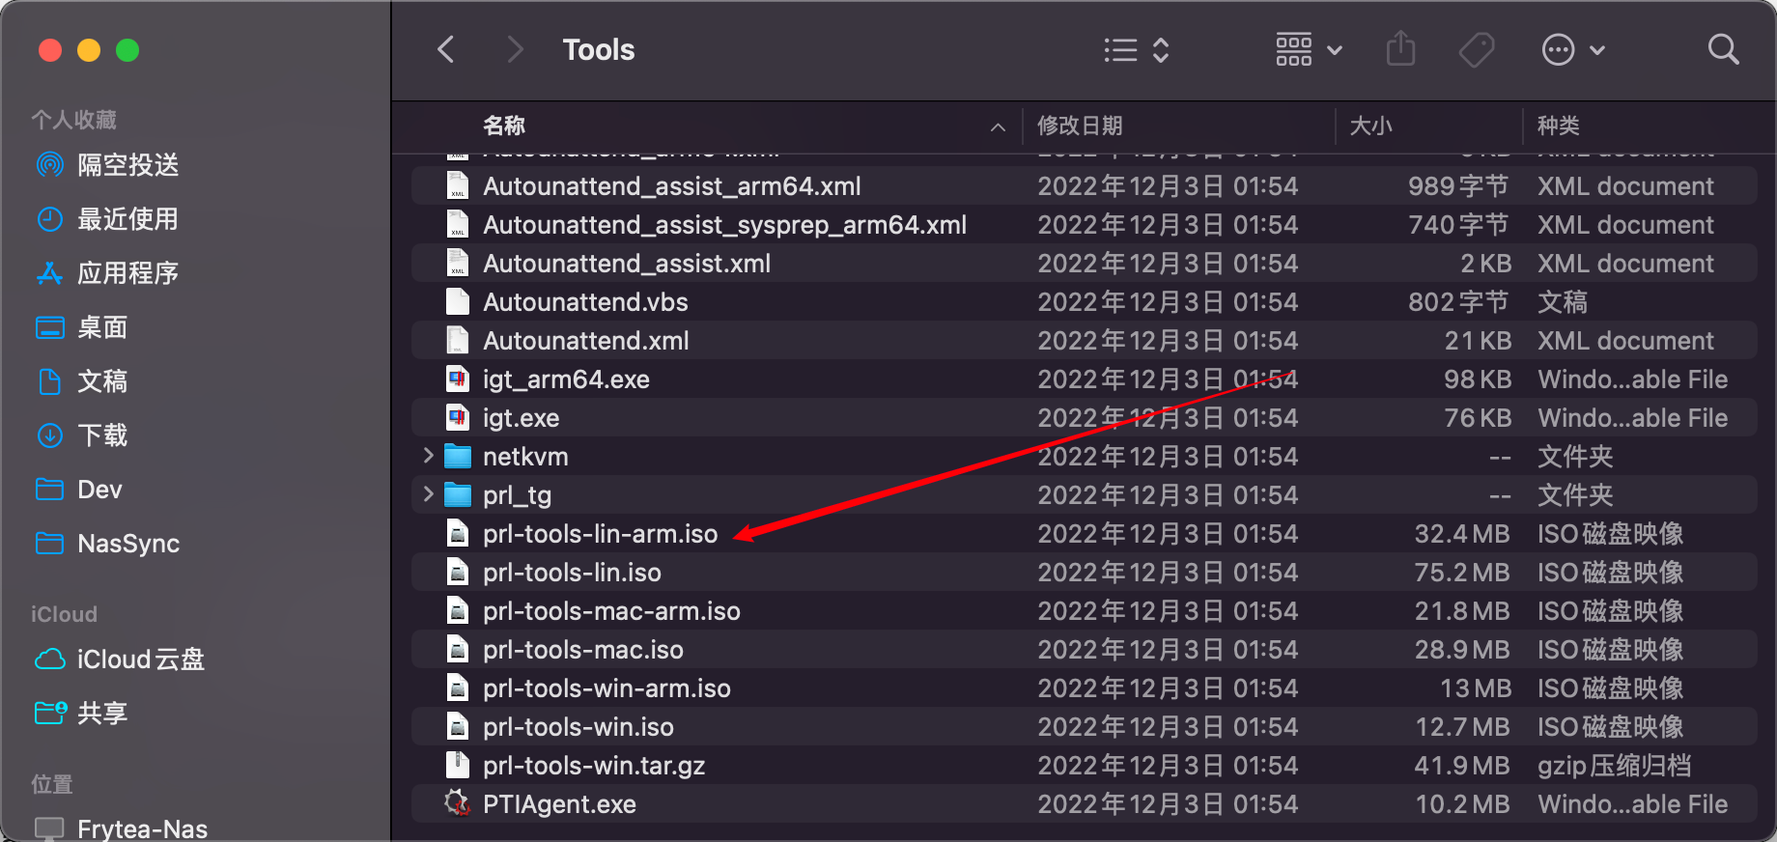This screenshot has height=842, width=1777.
Task: Select prl-tools-lin-arm.iso file
Action: [x=600, y=534]
